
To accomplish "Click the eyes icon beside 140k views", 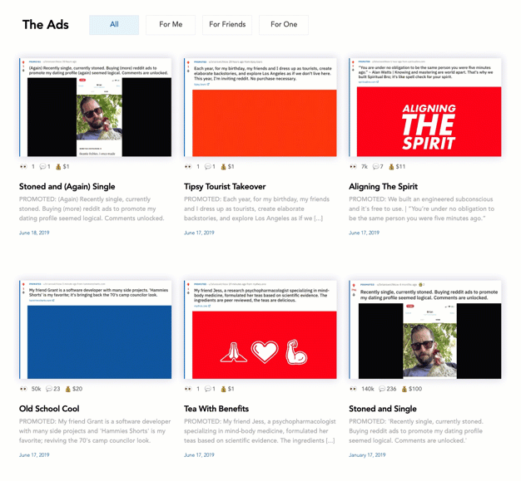I will click(x=353, y=389).
